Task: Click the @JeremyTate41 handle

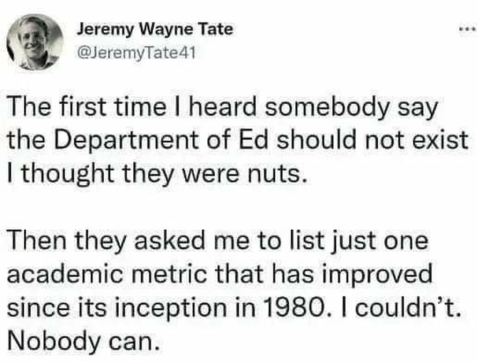Action: point(135,53)
